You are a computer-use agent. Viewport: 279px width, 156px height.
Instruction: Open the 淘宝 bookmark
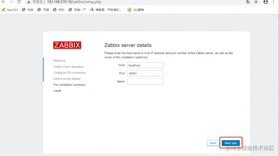click(28, 10)
